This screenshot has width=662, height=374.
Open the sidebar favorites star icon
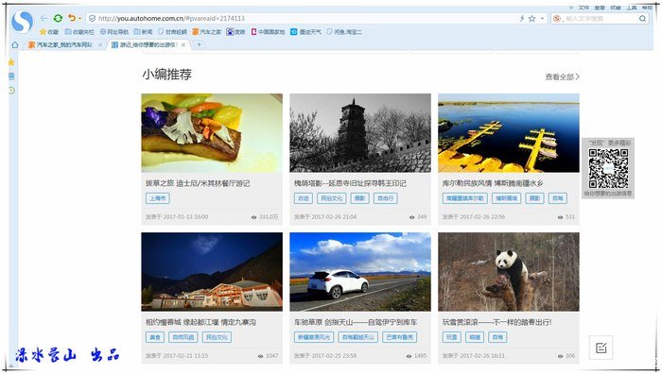[11, 62]
